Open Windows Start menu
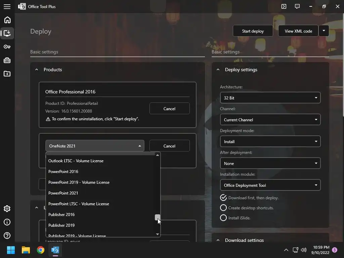 tap(11, 250)
